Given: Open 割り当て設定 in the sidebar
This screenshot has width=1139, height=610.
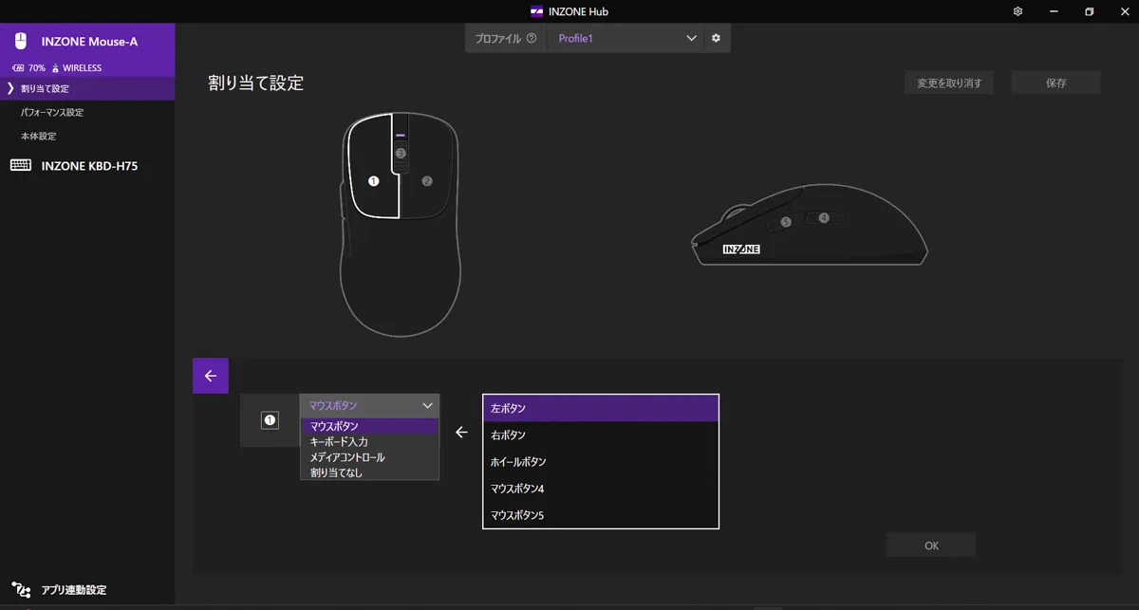Looking at the screenshot, I should click(87, 88).
